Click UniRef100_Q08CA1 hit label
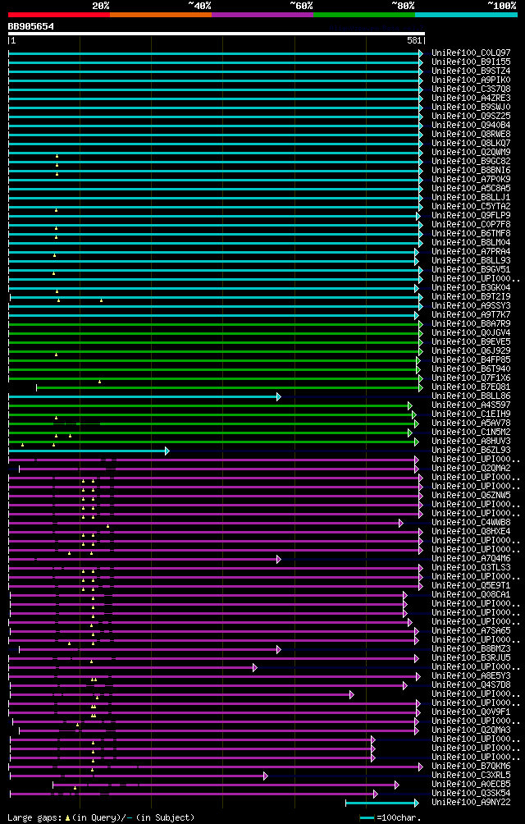 tap(471, 594)
